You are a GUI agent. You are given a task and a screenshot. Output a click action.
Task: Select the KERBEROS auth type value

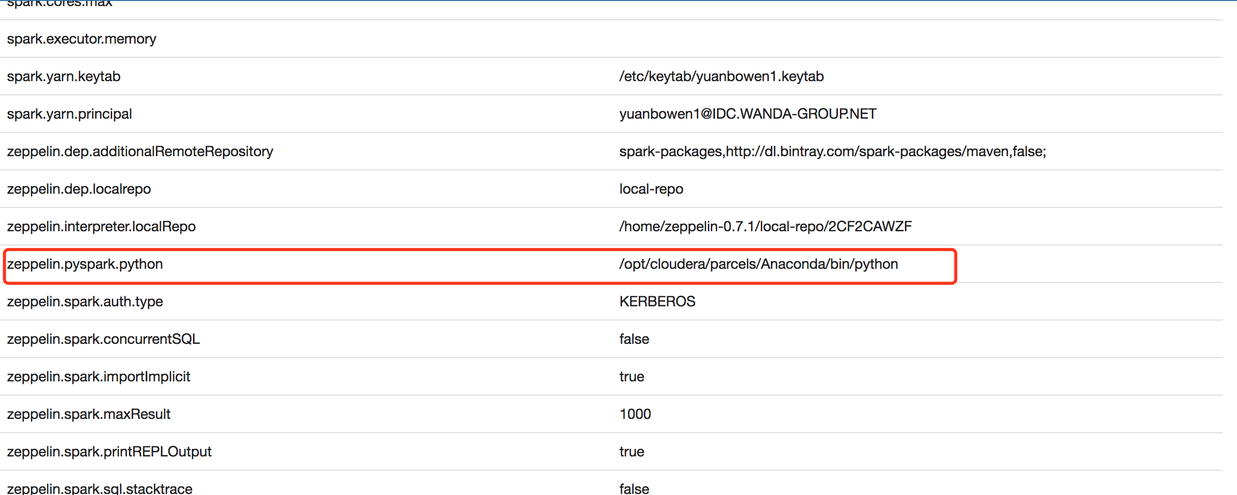[x=657, y=302]
